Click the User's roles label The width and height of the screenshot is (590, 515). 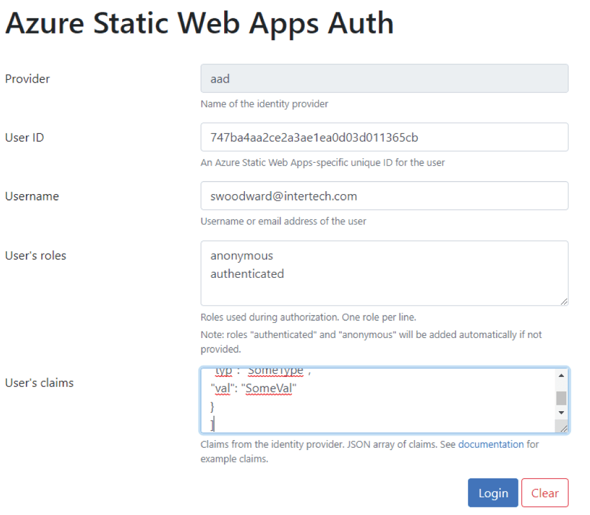pyautogui.click(x=35, y=255)
